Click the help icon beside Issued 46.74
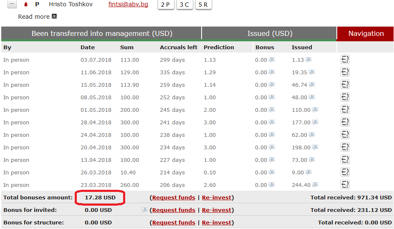The height and width of the screenshot is (229, 394). pyautogui.click(x=312, y=85)
